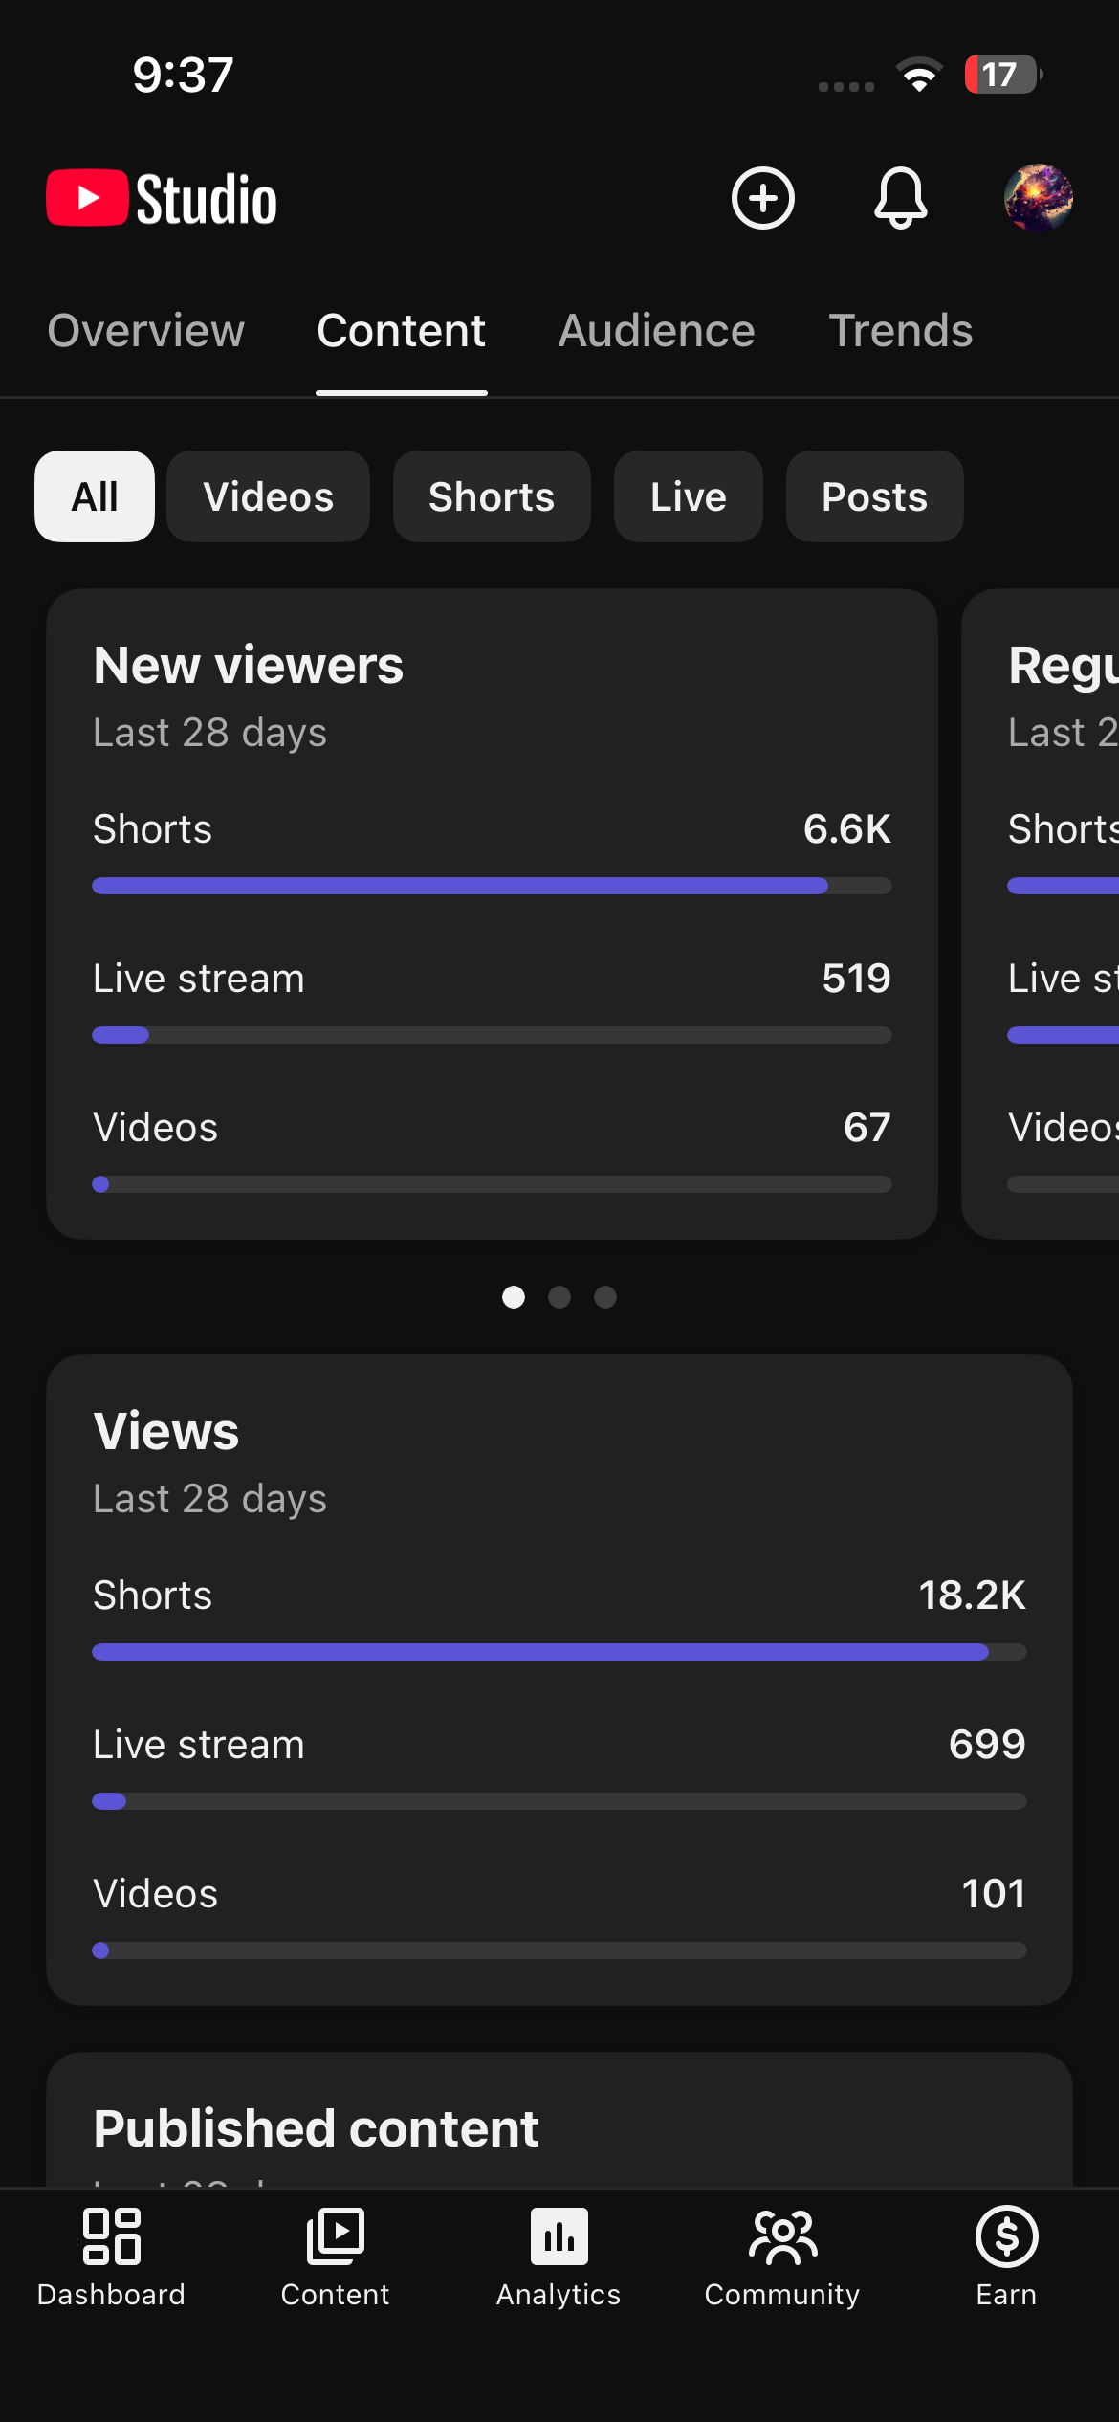Tap the create plus icon
Viewport: 1119px width, 2422px height.
click(x=762, y=198)
